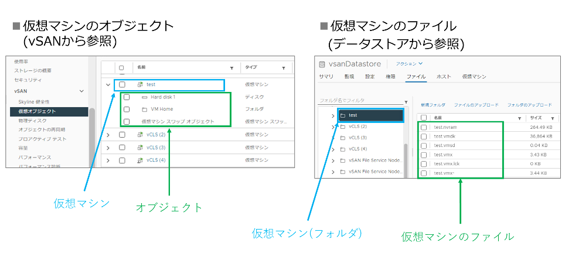The image size is (572, 260).
Task: Check the vCLS (2) virtual machine checkbox
Action: (x=122, y=135)
